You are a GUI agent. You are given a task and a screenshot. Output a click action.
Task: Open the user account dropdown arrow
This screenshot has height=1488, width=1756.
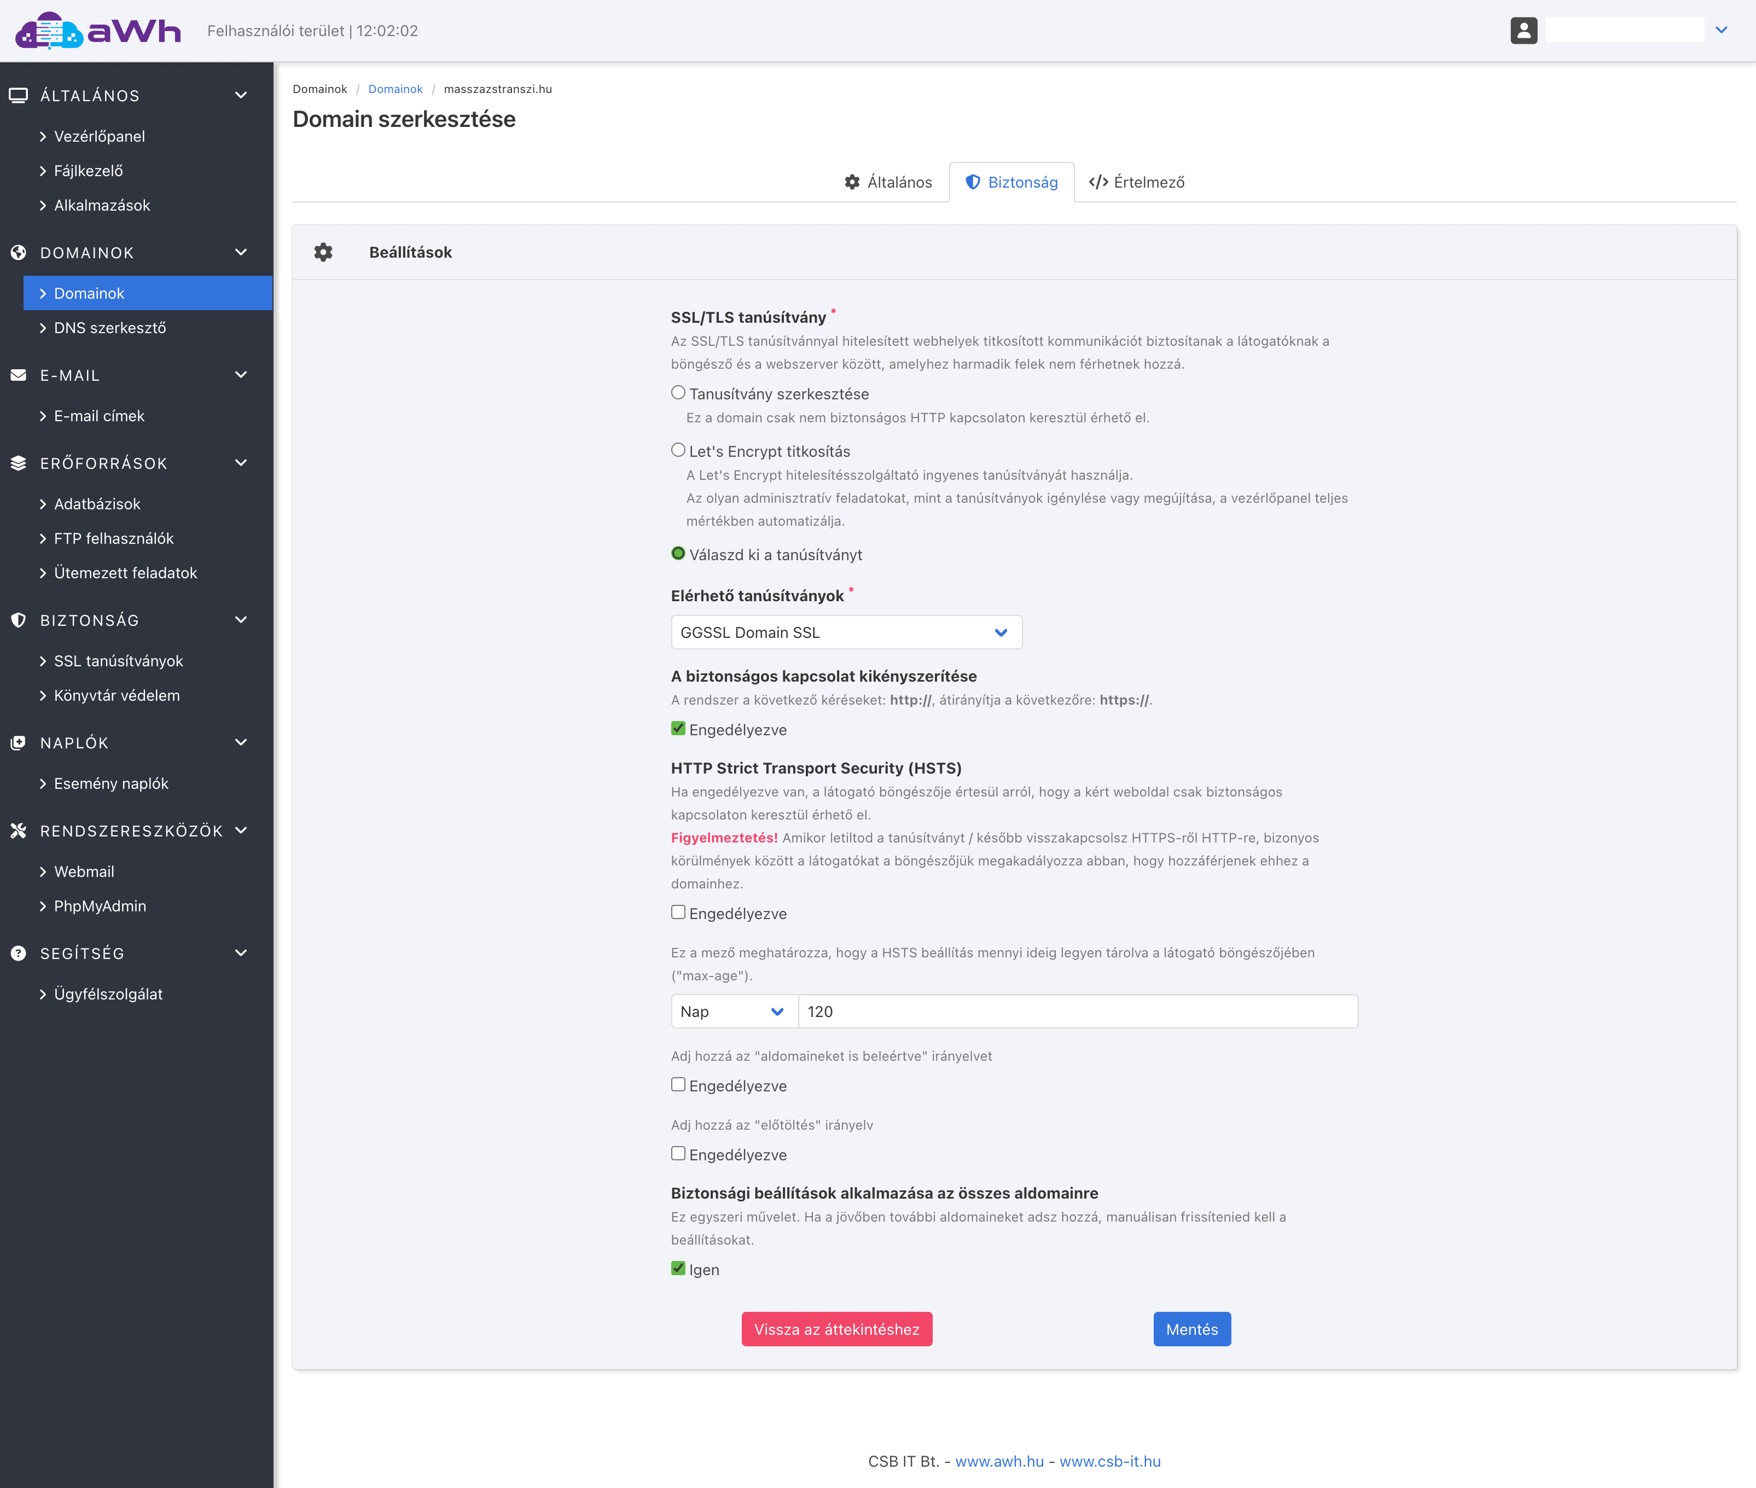point(1720,31)
